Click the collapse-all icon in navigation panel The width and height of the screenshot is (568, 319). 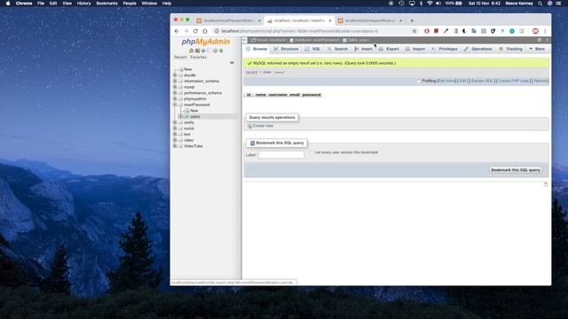tap(232, 63)
